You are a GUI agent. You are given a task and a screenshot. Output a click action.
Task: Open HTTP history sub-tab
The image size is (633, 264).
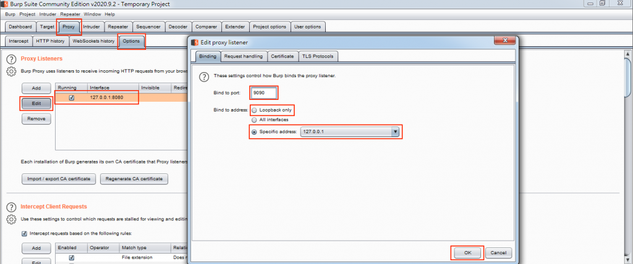[50, 41]
